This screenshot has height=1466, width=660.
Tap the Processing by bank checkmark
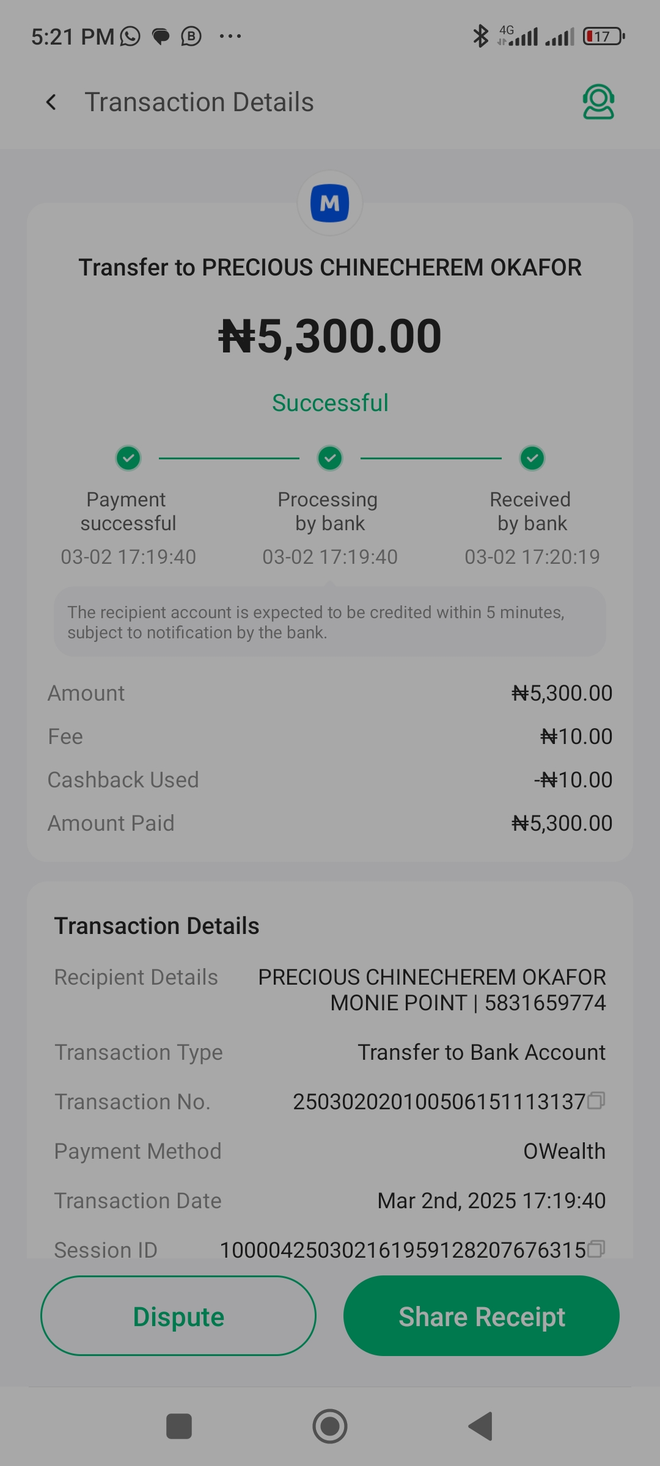tap(330, 458)
